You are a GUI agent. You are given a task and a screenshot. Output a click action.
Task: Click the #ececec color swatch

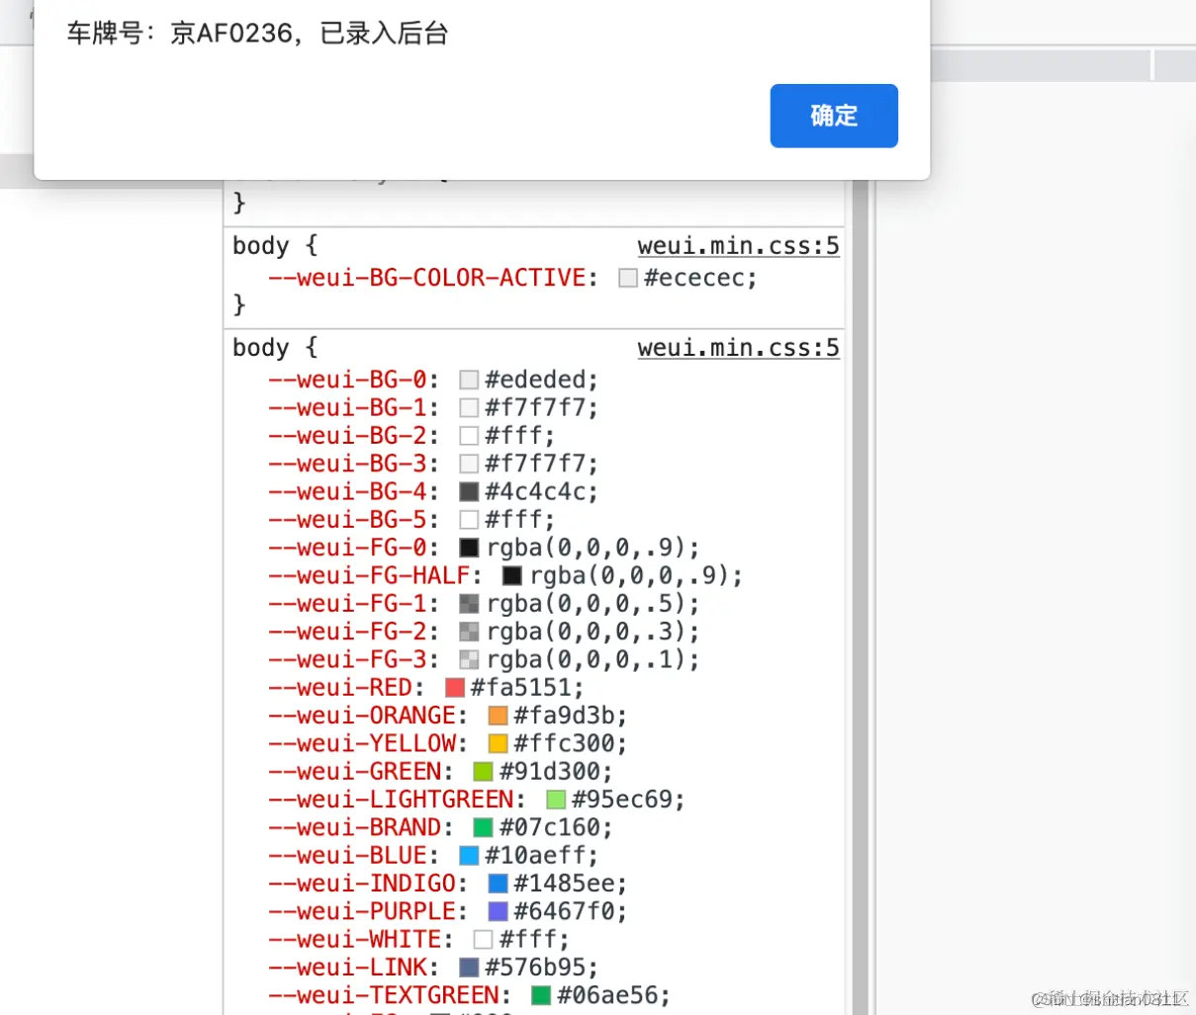pos(628,279)
